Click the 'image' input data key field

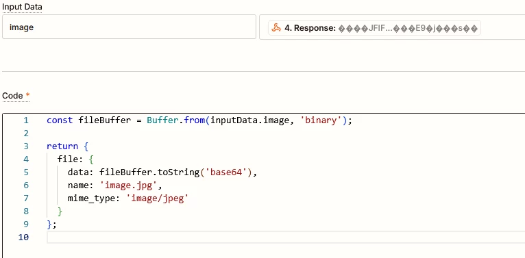point(129,27)
